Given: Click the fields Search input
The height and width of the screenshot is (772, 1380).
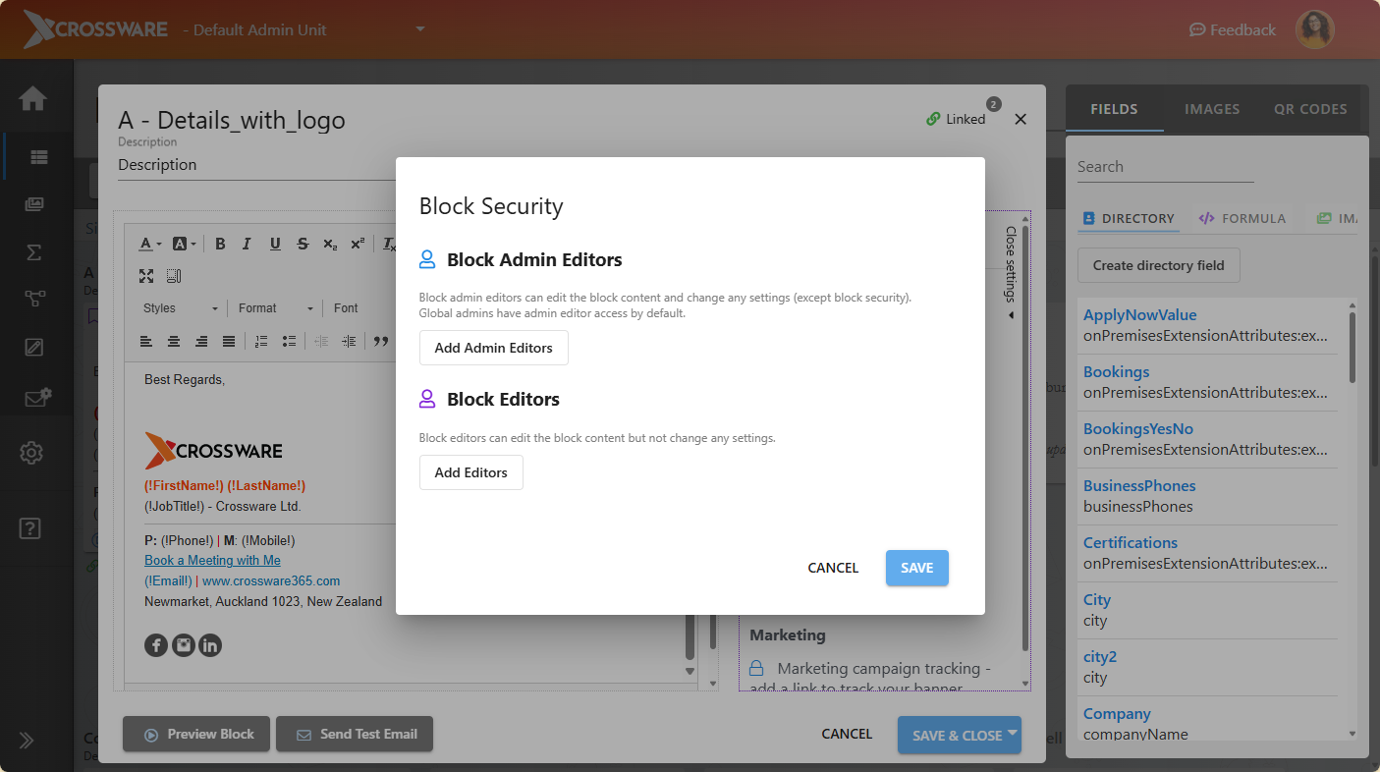Looking at the screenshot, I should point(1165,167).
